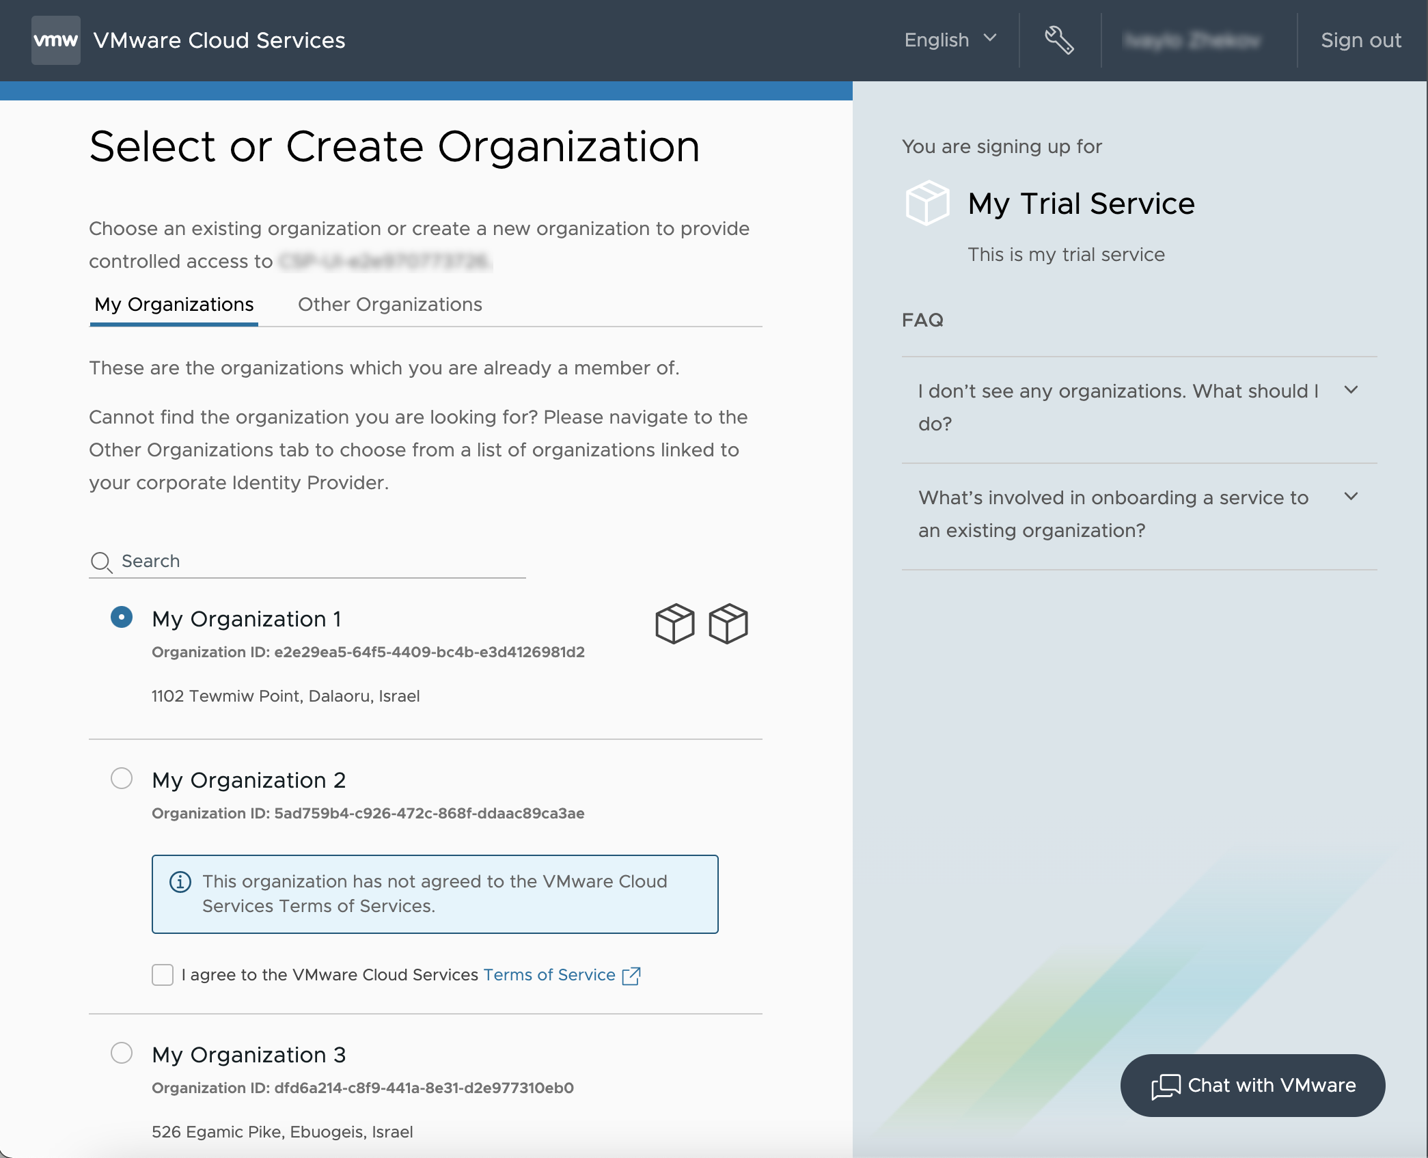Switch to the Other Organizations tab
This screenshot has width=1428, height=1158.
(389, 305)
